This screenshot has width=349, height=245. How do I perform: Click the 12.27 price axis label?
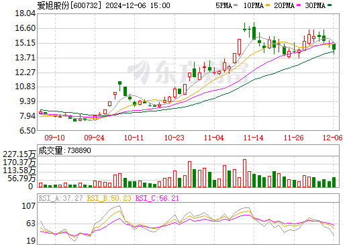25,72
